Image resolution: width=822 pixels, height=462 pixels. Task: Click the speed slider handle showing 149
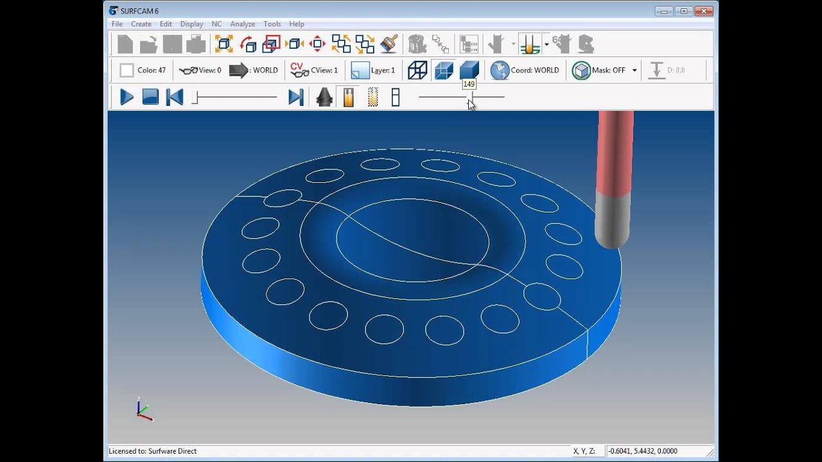click(x=471, y=98)
